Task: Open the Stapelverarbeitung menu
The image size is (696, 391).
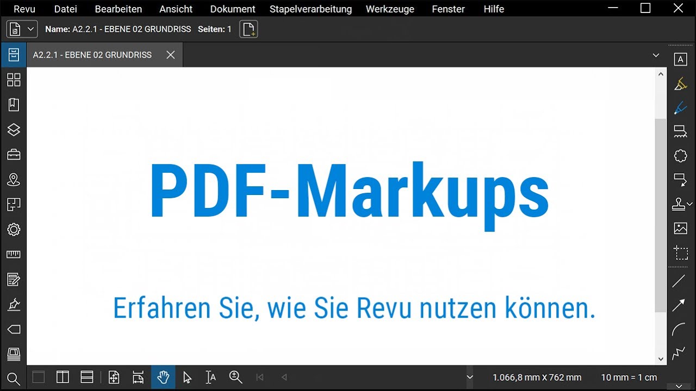Action: coord(310,9)
